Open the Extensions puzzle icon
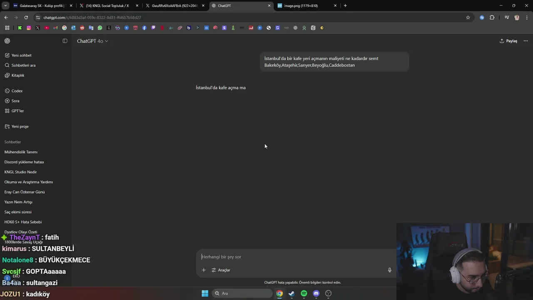Screen dimensions: 533x300 tap(492, 17)
